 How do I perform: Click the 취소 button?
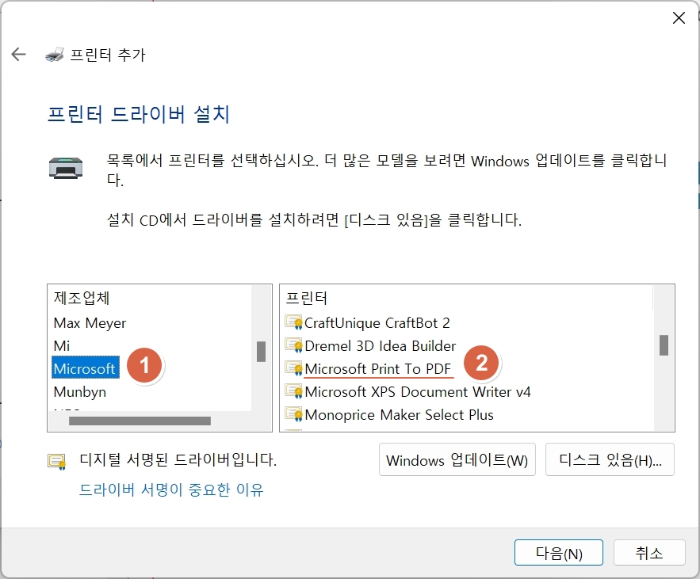click(x=649, y=553)
